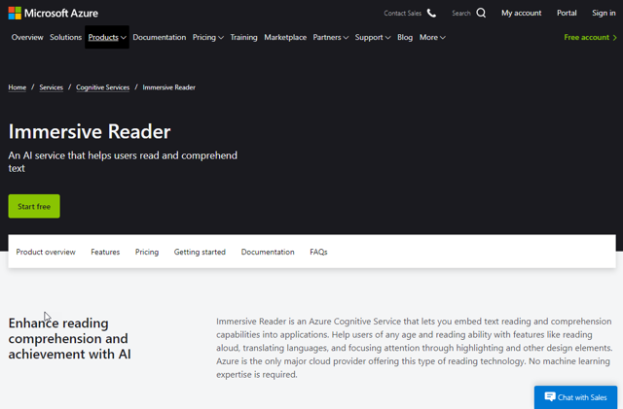Click the Chat with Sales button
Viewport: 623px width, 409px height.
click(575, 397)
